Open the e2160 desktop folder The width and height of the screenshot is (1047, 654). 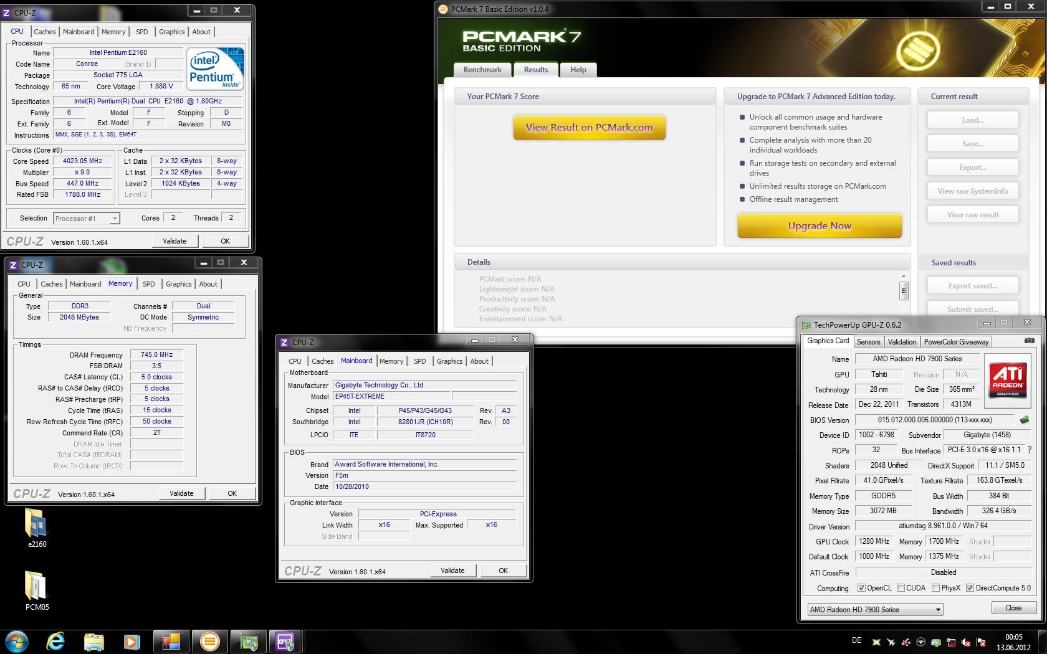tap(37, 528)
